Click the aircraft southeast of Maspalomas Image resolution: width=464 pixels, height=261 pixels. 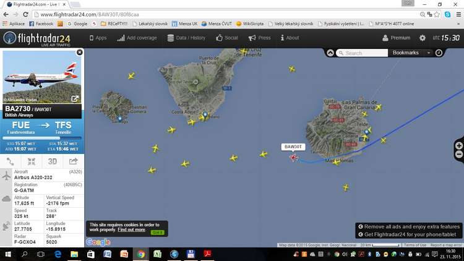[346, 187]
